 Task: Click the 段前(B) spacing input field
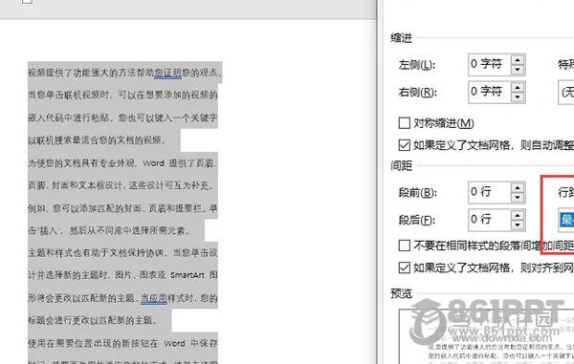pos(490,192)
